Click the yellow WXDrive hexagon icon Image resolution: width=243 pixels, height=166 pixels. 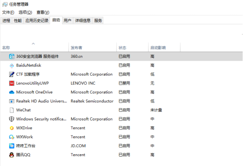[12, 128]
